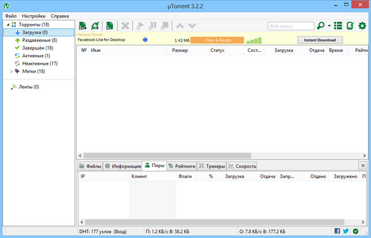Click the remote device icon
This screenshot has width=371, height=238.
350,26
